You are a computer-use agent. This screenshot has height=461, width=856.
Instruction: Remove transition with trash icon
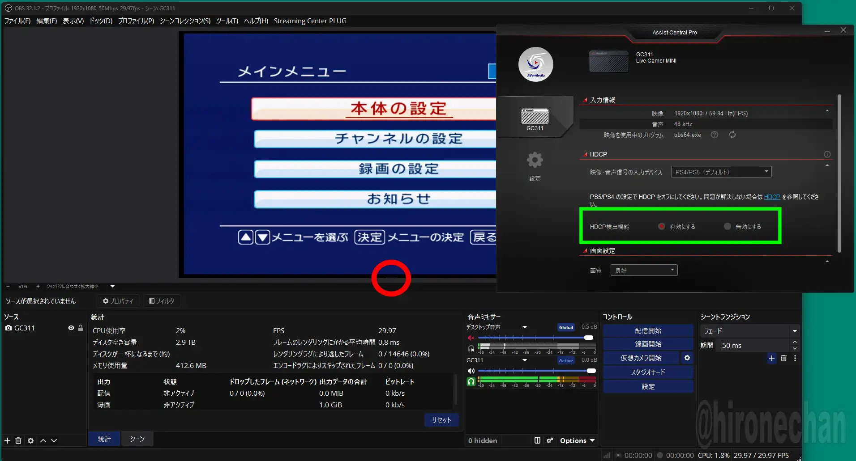(783, 358)
